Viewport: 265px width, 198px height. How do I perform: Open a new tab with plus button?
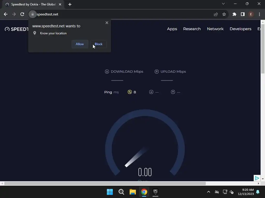[x=70, y=4]
